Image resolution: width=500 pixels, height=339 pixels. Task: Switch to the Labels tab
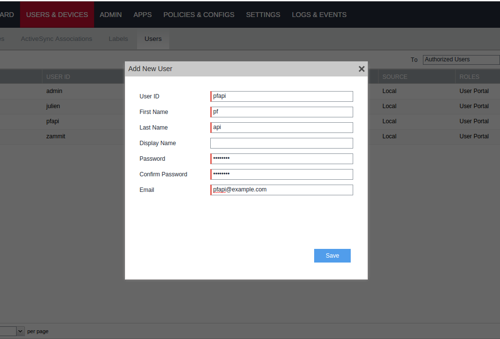(118, 39)
